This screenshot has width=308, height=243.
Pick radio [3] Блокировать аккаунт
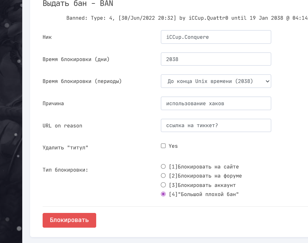163,185
